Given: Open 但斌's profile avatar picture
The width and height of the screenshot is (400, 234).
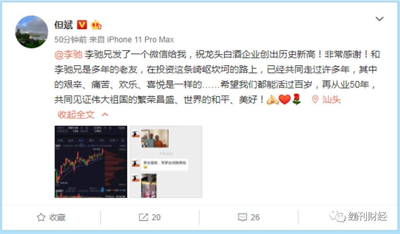Looking at the screenshot, I should tap(32, 32).
